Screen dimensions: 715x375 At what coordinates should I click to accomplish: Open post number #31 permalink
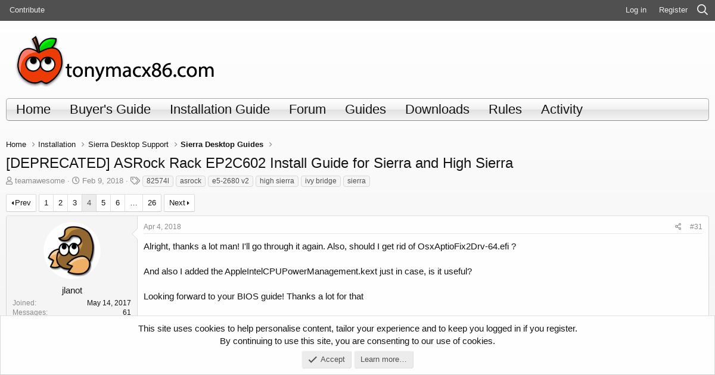696,227
